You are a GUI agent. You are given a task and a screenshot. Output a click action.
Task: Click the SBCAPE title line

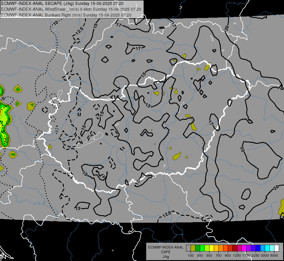62,3
